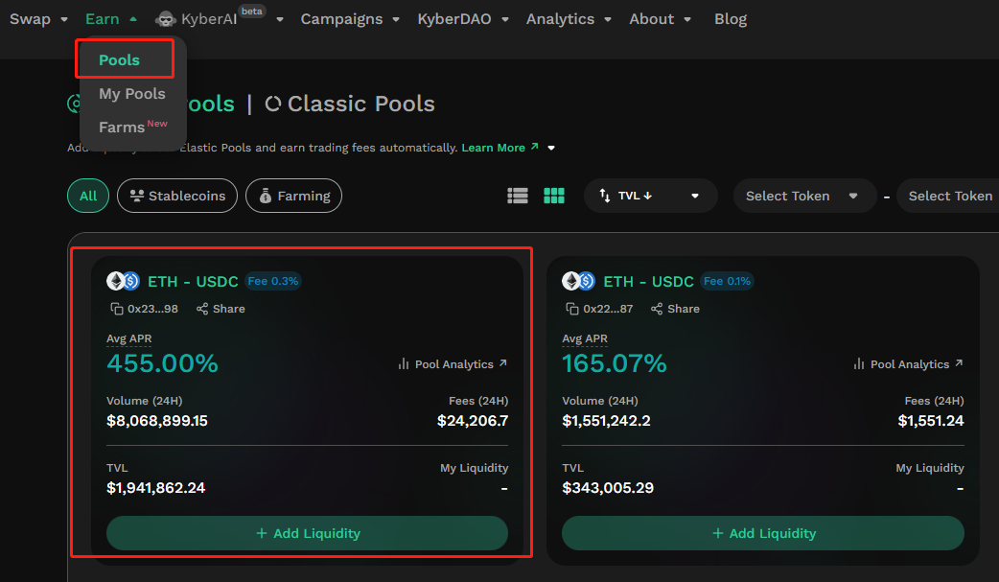Show All pools filter
Viewport: 999px width, 582px height.
pyautogui.click(x=88, y=196)
